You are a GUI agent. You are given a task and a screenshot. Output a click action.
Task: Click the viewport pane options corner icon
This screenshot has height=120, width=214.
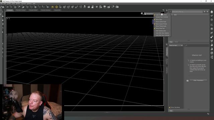(x=164, y=10)
